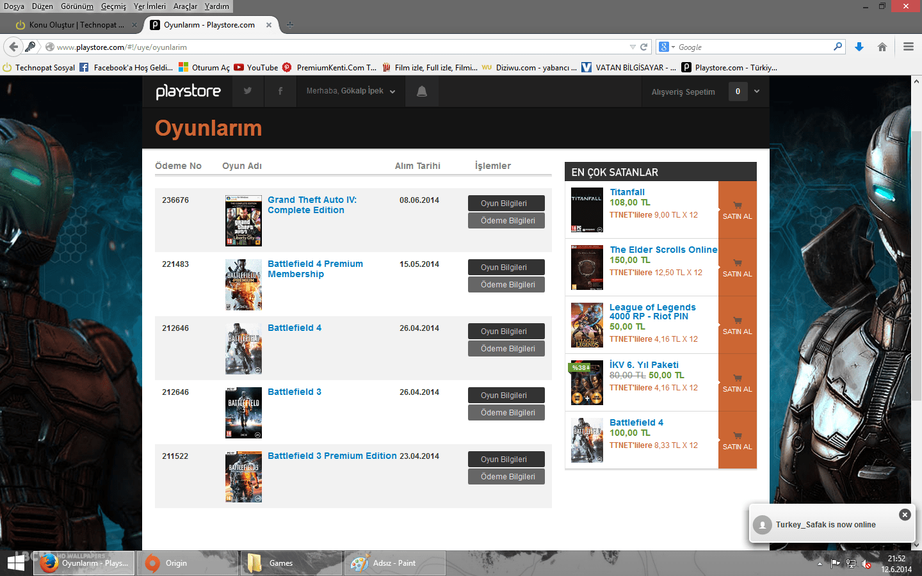Open the League of Legends cover thumbnail
This screenshot has width=922, height=576.
587,325
